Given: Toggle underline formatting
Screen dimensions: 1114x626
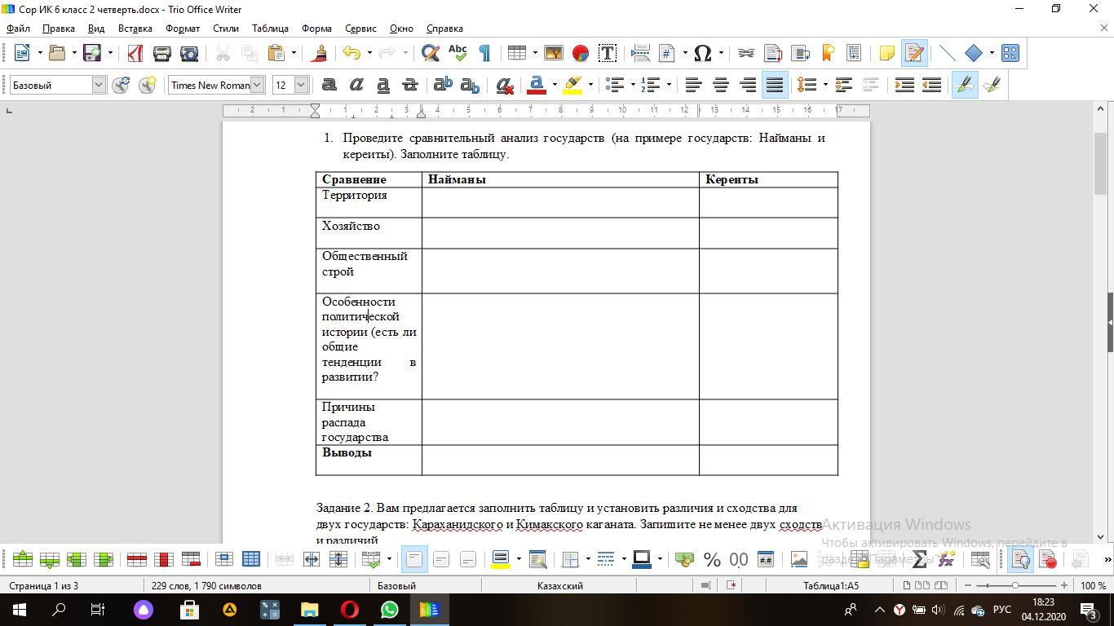Looking at the screenshot, I should click(x=383, y=85).
